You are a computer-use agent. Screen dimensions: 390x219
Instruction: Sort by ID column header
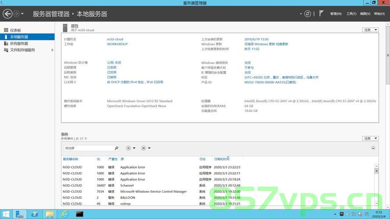(x=99, y=159)
